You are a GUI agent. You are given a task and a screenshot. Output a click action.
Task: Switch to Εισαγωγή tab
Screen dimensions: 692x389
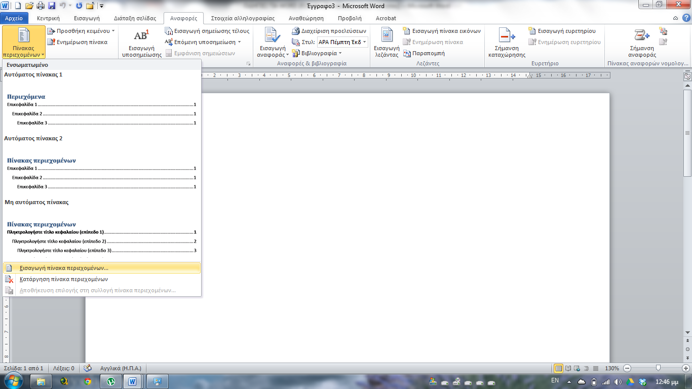[x=87, y=18]
